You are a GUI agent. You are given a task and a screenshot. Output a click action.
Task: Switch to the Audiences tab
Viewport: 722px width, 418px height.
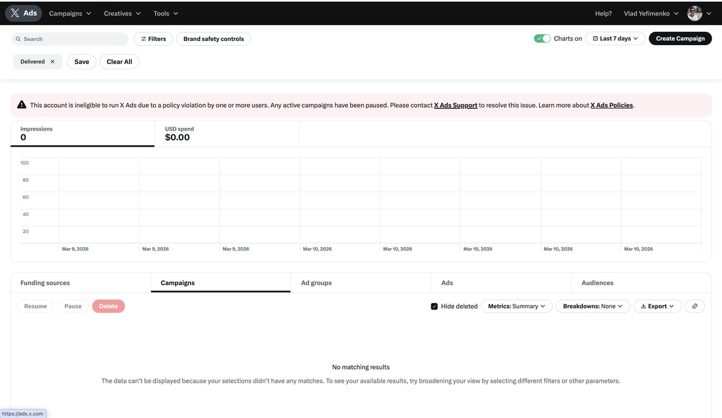tap(641, 282)
